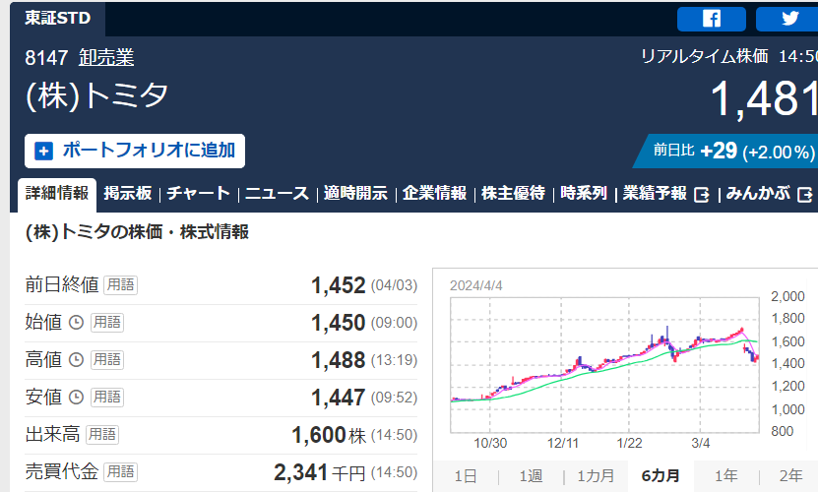Screen dimensions: 818x492
Task: Share the page on Twitter
Action: [787, 20]
